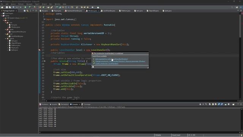
Task: Click Remove Launch icon in Console
Action: (x=203, y=104)
